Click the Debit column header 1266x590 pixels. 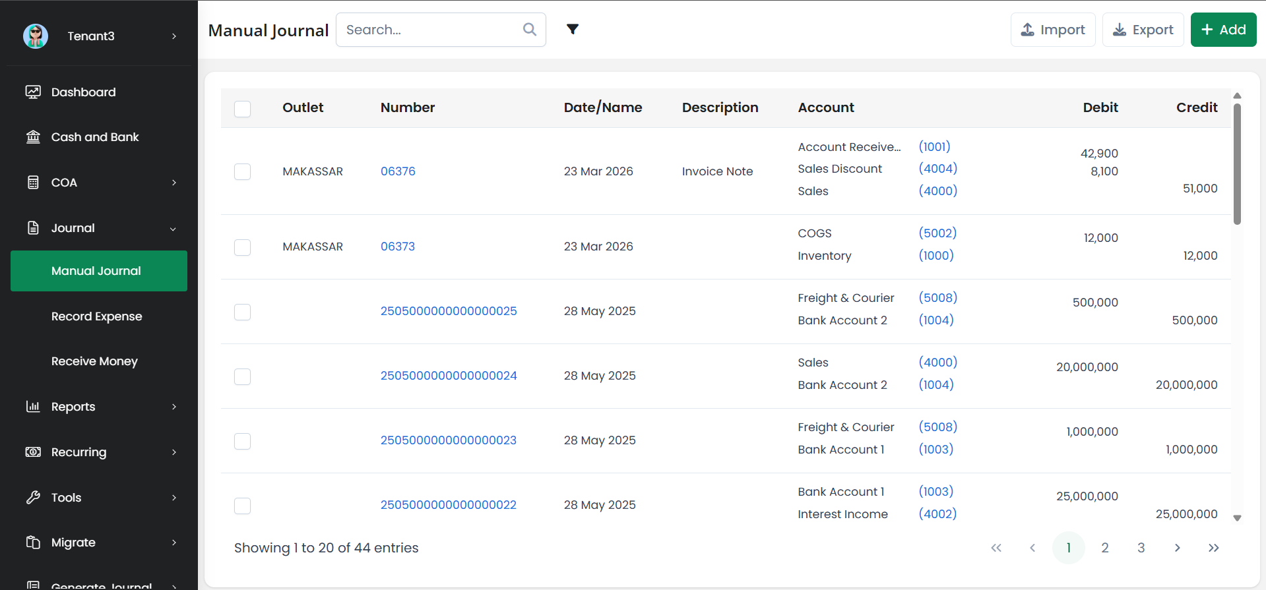[1100, 107]
